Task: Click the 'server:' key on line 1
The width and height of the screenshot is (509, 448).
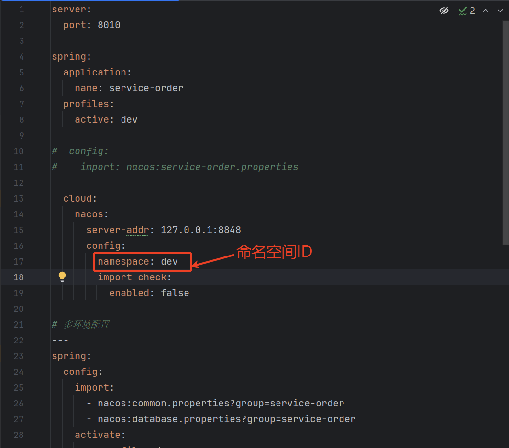Action: tap(72, 10)
